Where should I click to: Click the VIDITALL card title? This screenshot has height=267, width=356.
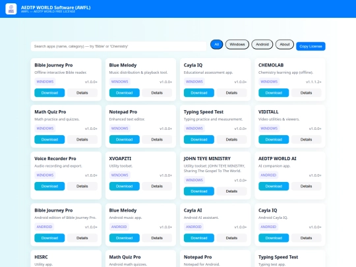(268, 111)
